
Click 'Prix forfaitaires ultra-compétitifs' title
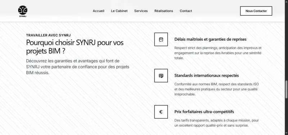(x=204, y=112)
